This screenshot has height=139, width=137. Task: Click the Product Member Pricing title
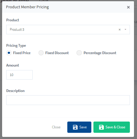(27, 7)
